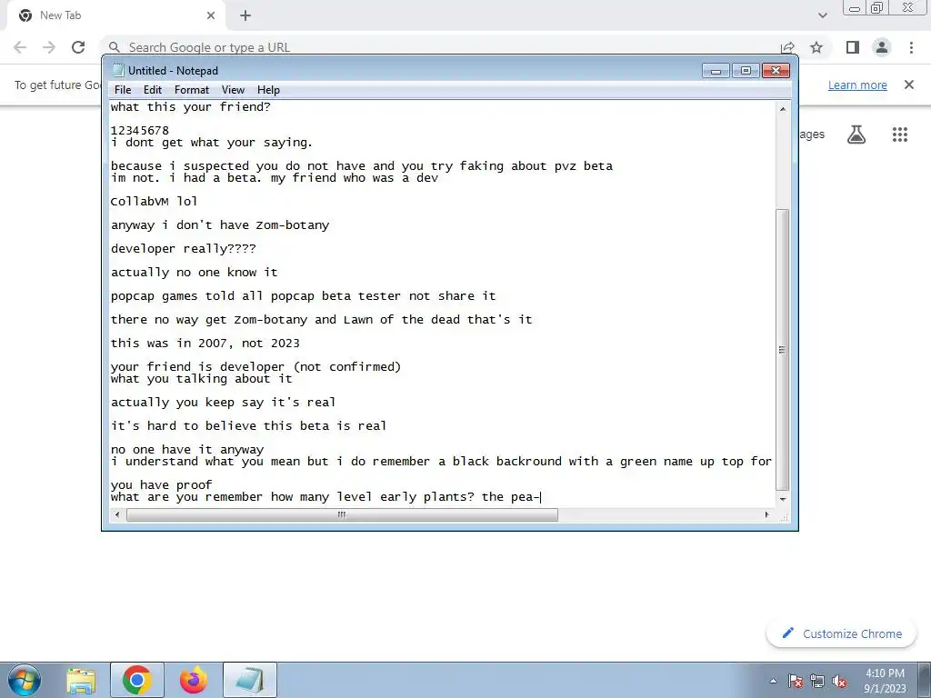Image resolution: width=931 pixels, height=698 pixels.
Task: Click Notepad scroll up arrow
Action: (x=783, y=109)
